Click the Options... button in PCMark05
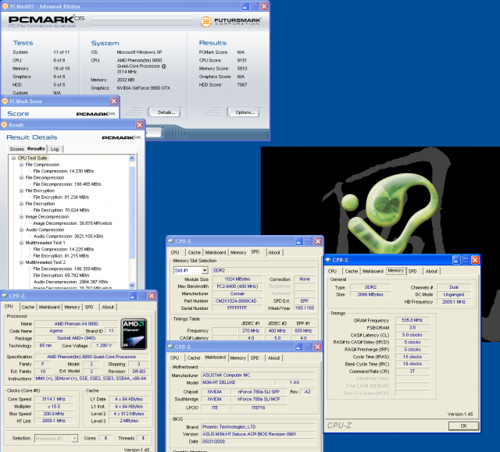 [244, 112]
